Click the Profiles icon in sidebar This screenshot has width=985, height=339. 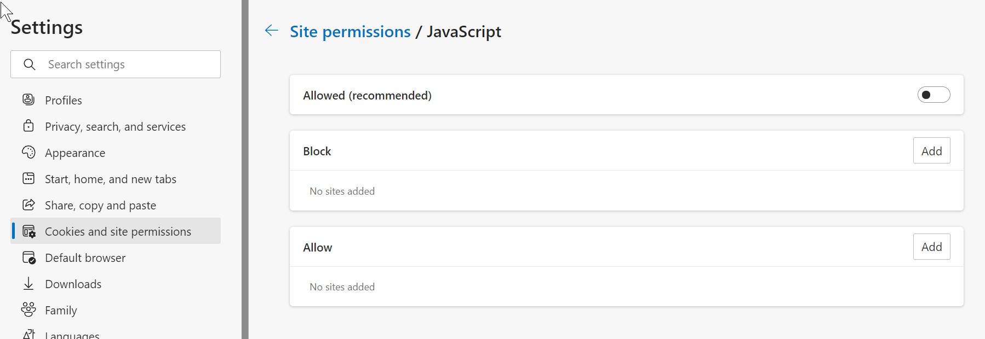[x=28, y=100]
